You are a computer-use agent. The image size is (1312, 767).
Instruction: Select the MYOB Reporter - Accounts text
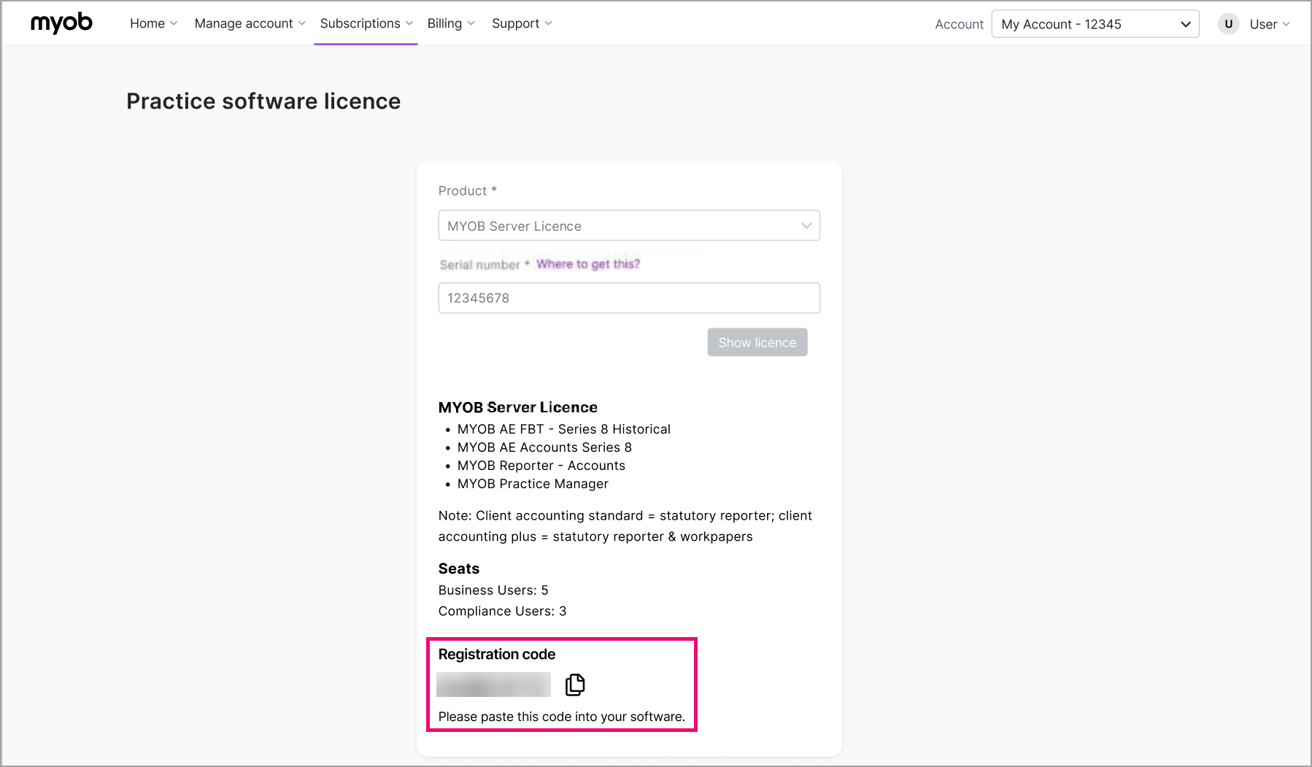pos(541,466)
